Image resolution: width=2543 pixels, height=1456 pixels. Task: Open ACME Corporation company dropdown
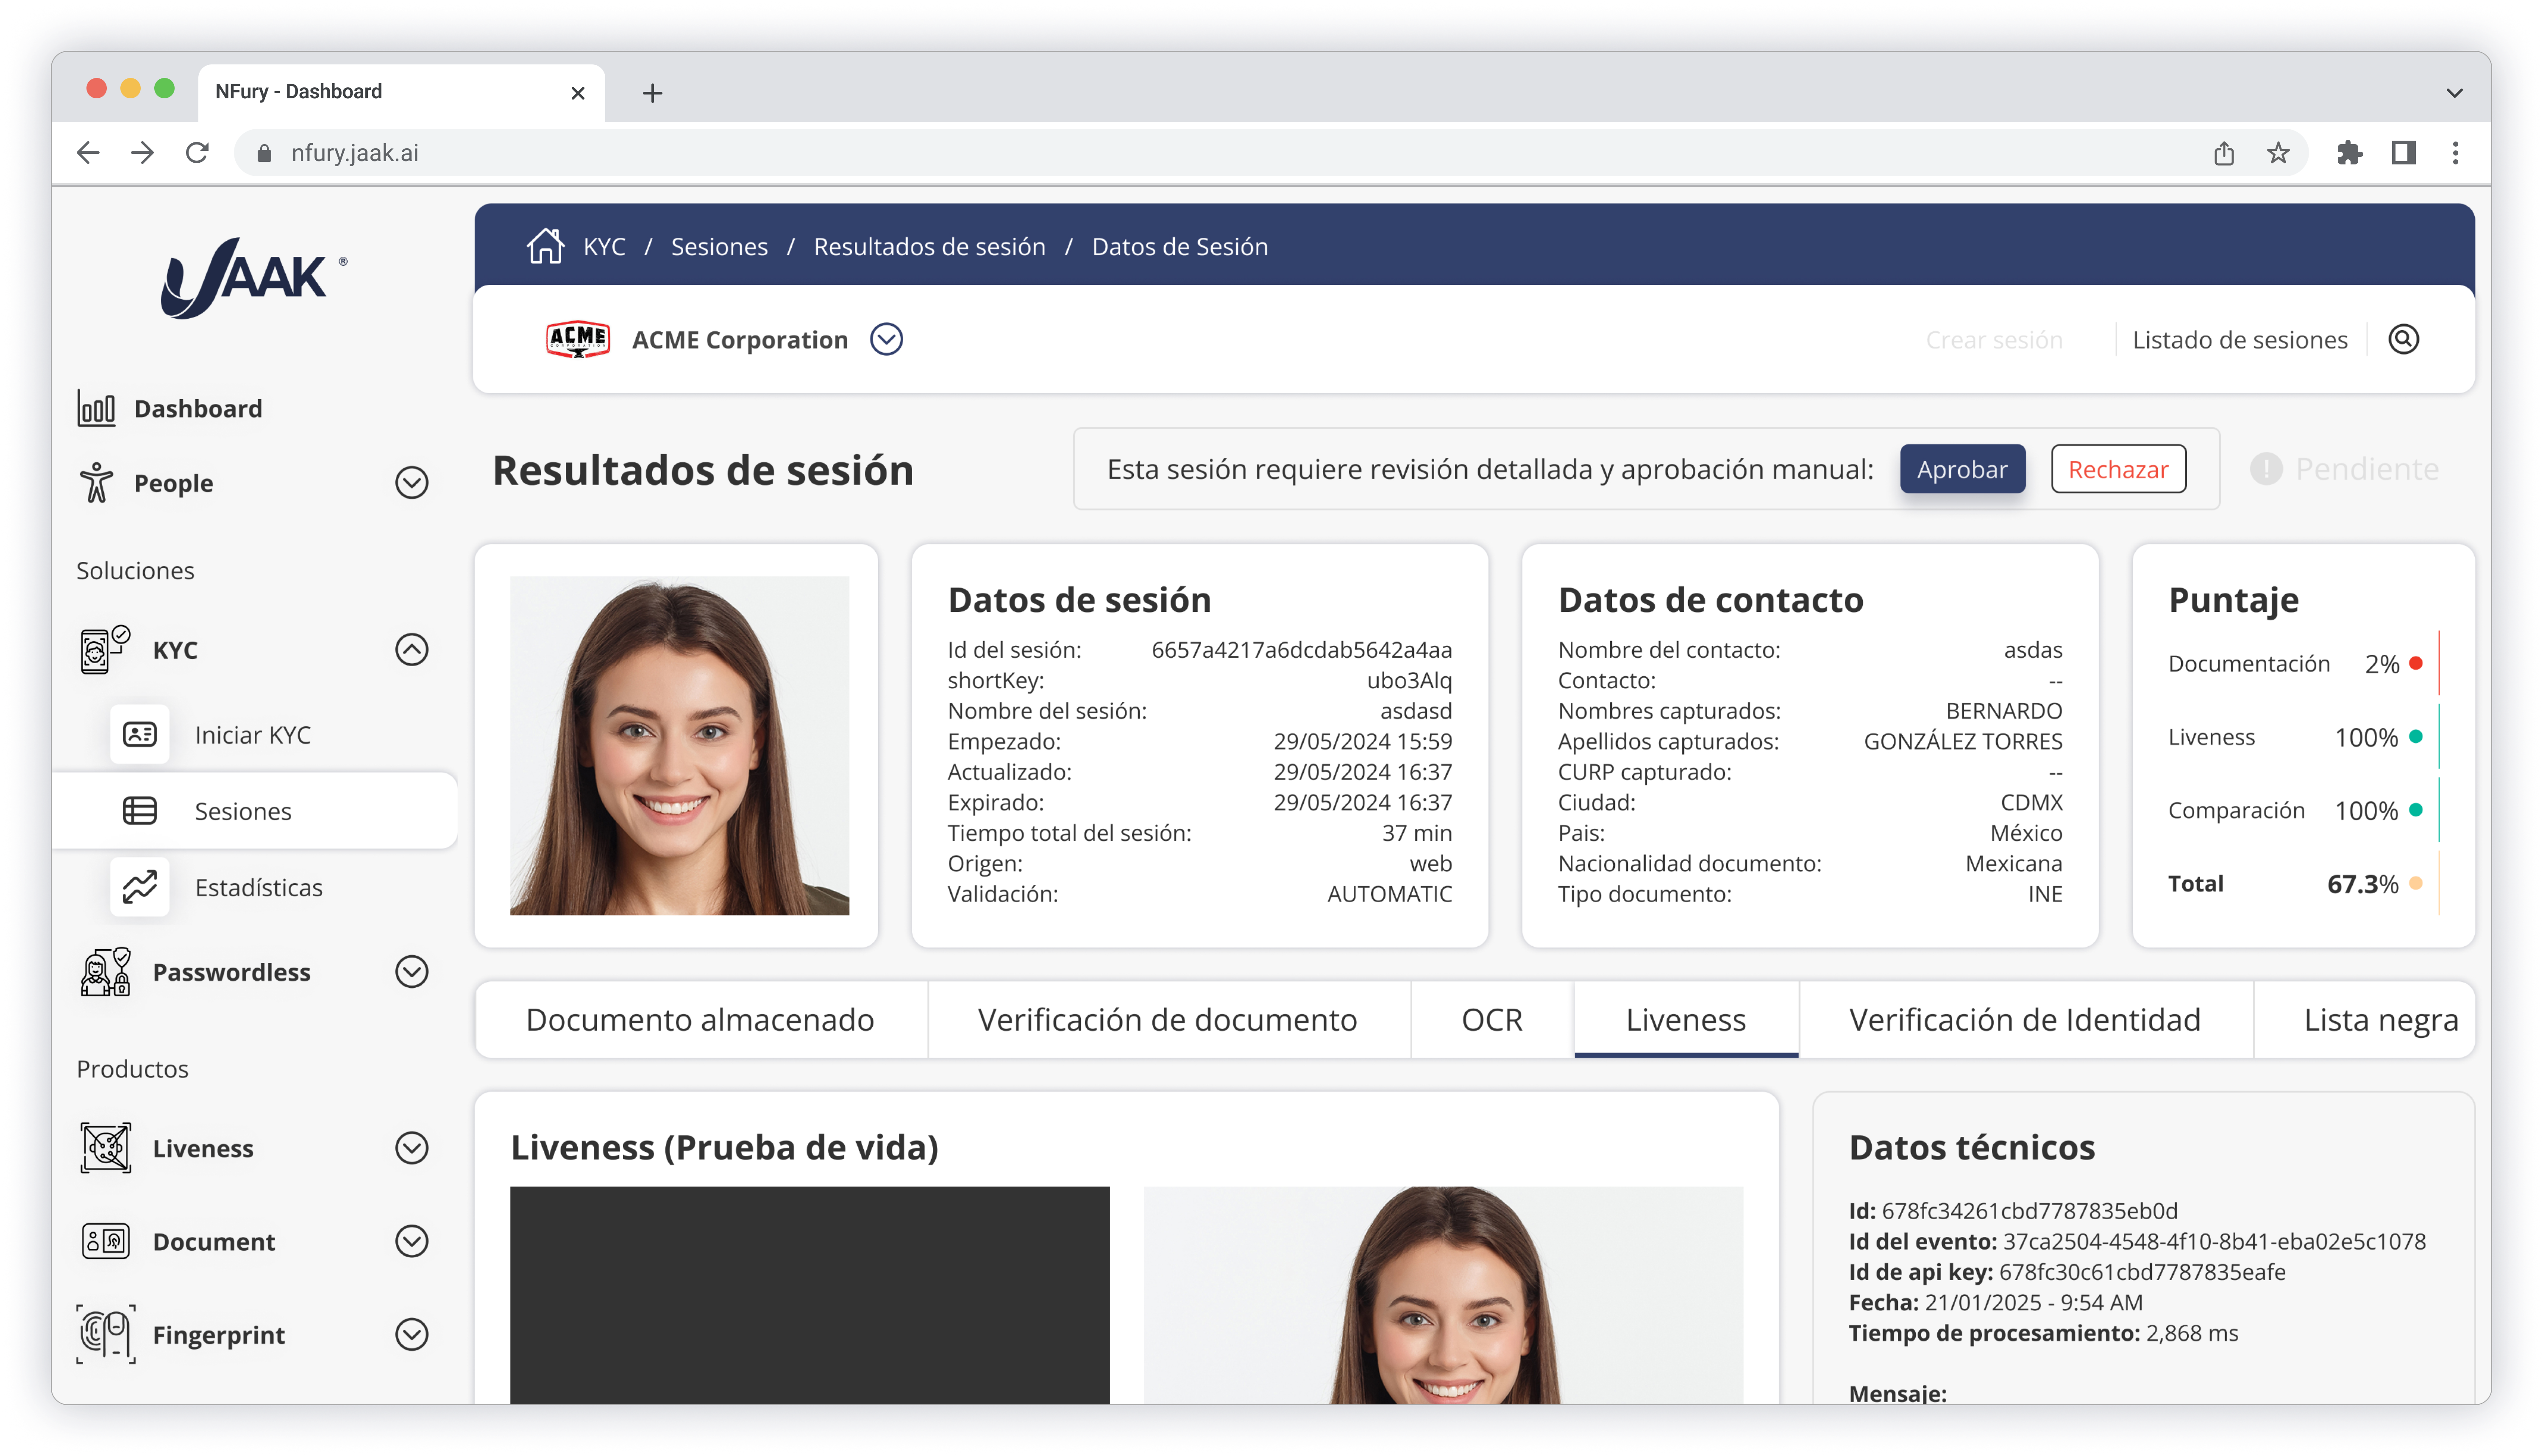click(x=886, y=340)
